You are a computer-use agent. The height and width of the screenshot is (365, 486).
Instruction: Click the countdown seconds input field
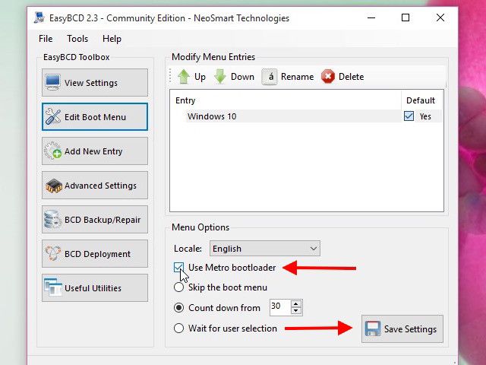pyautogui.click(x=280, y=307)
